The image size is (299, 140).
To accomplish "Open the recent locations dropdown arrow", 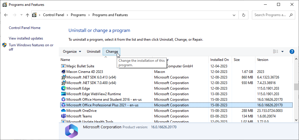I will pos(21,15).
